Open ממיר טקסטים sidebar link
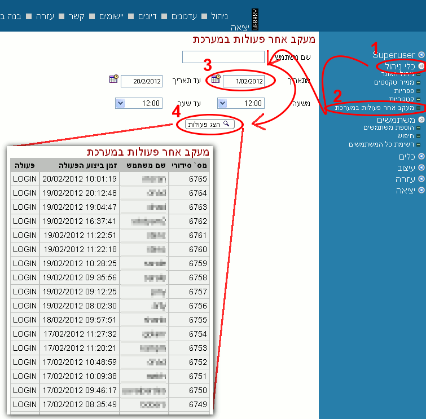426x419 pixels. (x=394, y=82)
